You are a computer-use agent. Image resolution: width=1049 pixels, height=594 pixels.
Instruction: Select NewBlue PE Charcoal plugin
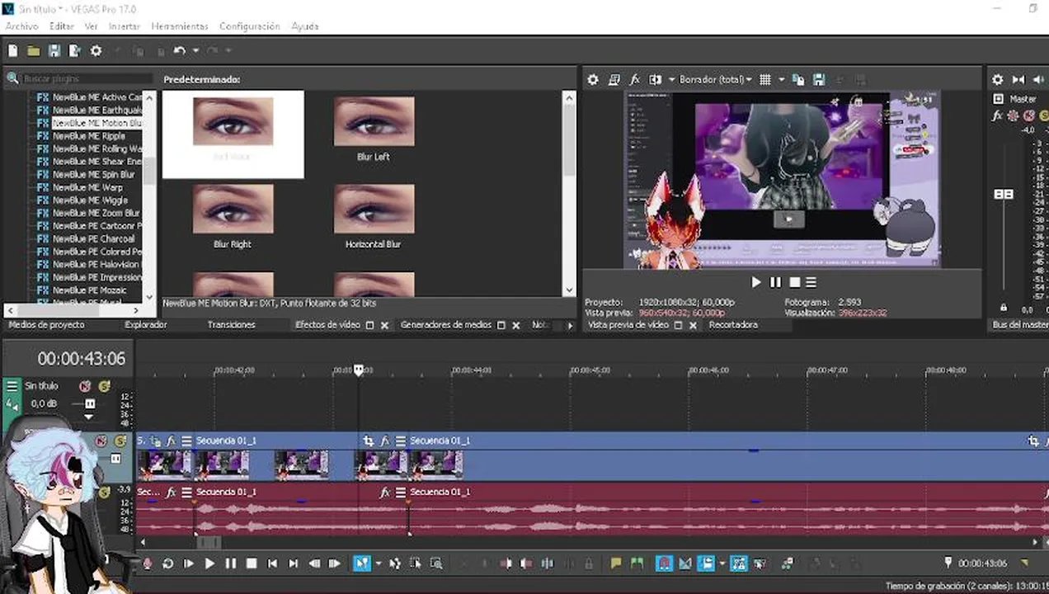(x=93, y=238)
